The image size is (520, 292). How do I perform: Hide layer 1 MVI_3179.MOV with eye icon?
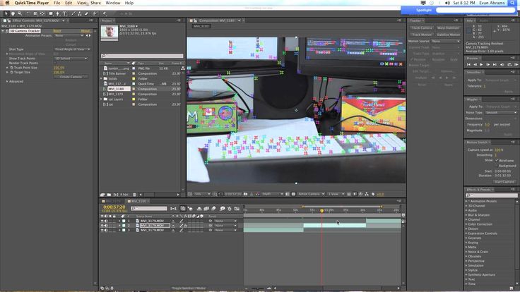[x=102, y=221]
